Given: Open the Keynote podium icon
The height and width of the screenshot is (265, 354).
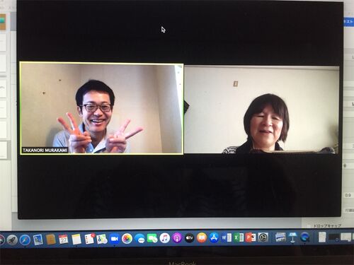Looking at the screenshot, I should click(x=292, y=237).
